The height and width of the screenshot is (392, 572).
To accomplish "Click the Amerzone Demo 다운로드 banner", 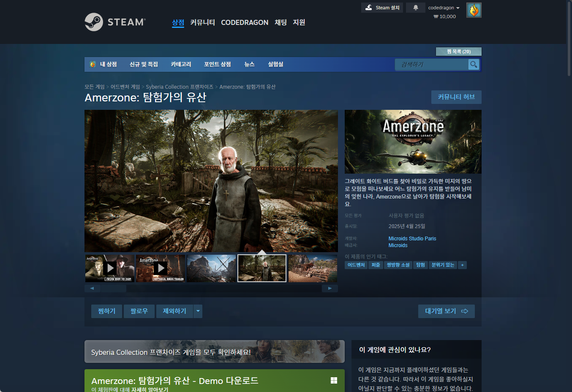I will pyautogui.click(x=215, y=381).
